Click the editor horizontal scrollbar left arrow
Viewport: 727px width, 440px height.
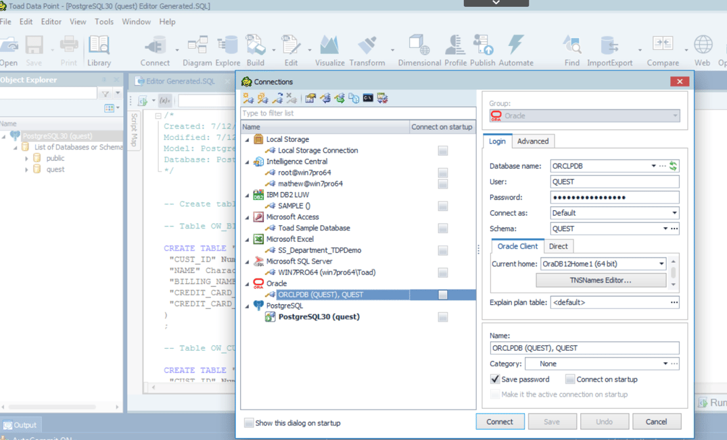(x=154, y=387)
